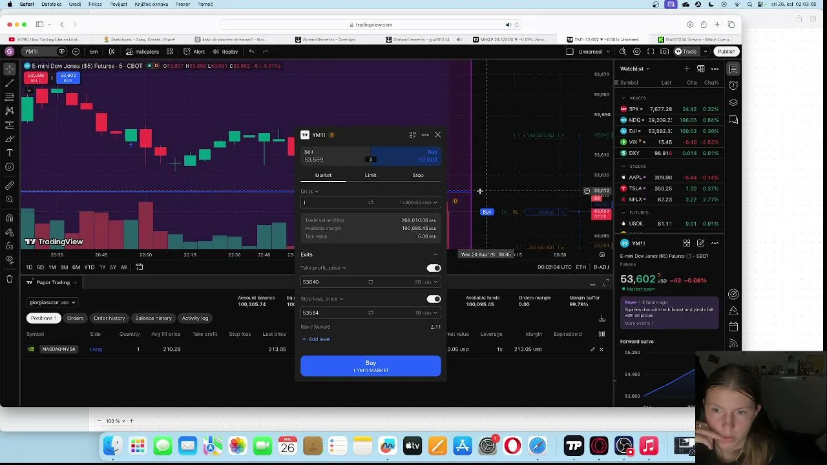The width and height of the screenshot is (827, 465).
Task: Open the Alerts panel in right sidebar
Action: tap(734, 85)
